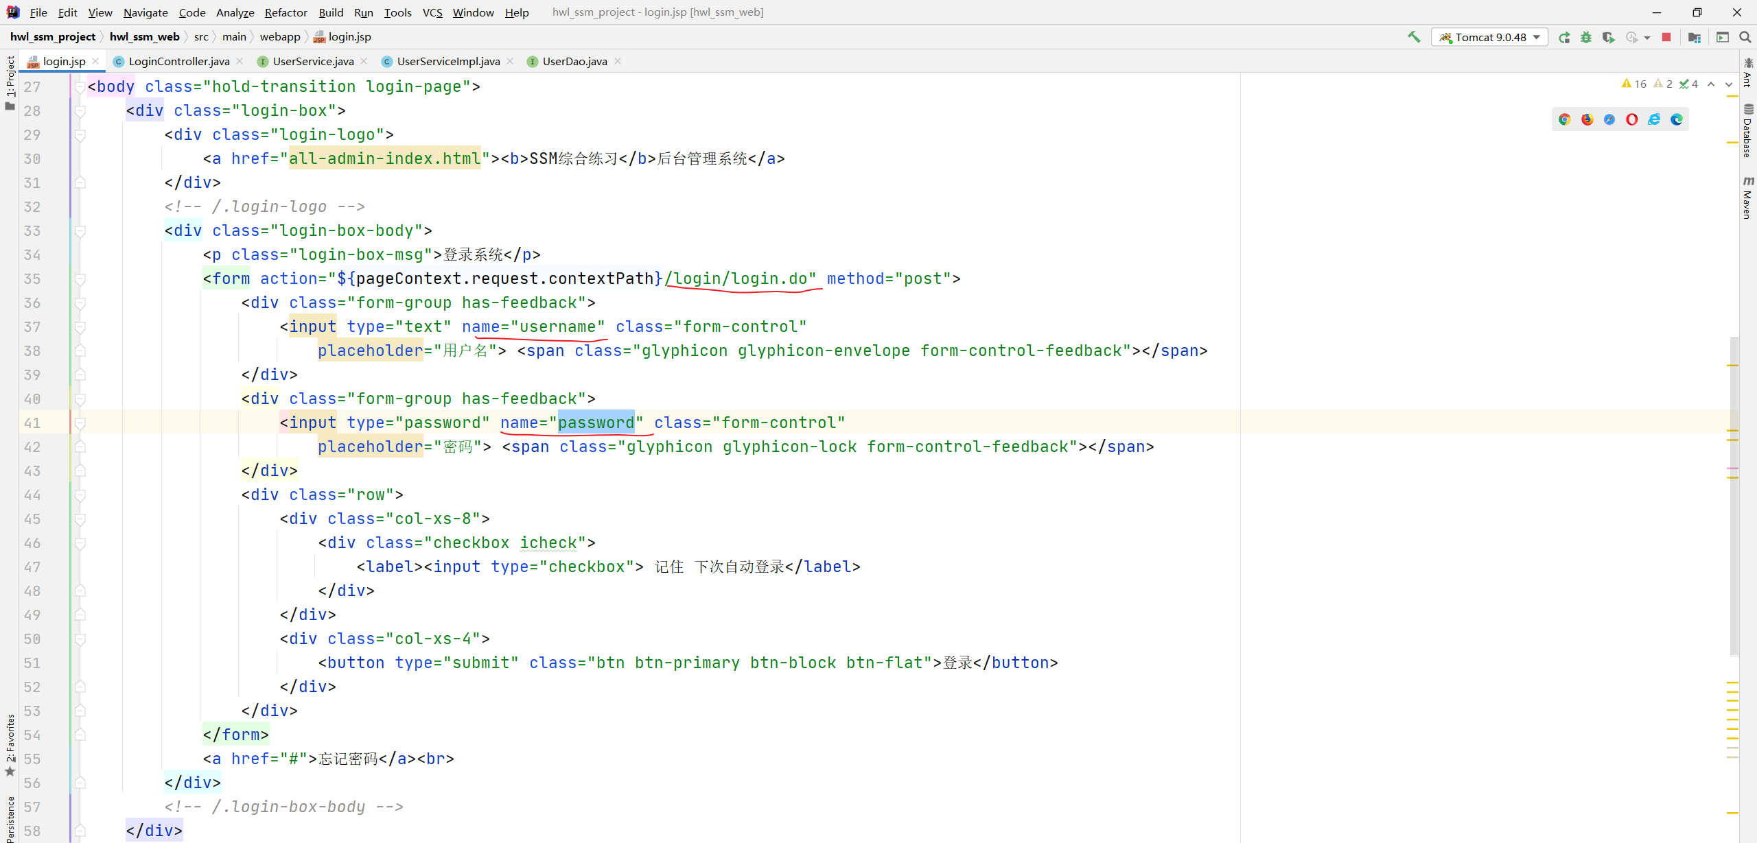Expand the profiler options dropdown arrow
This screenshot has height=843, width=1757.
coord(1647,38)
